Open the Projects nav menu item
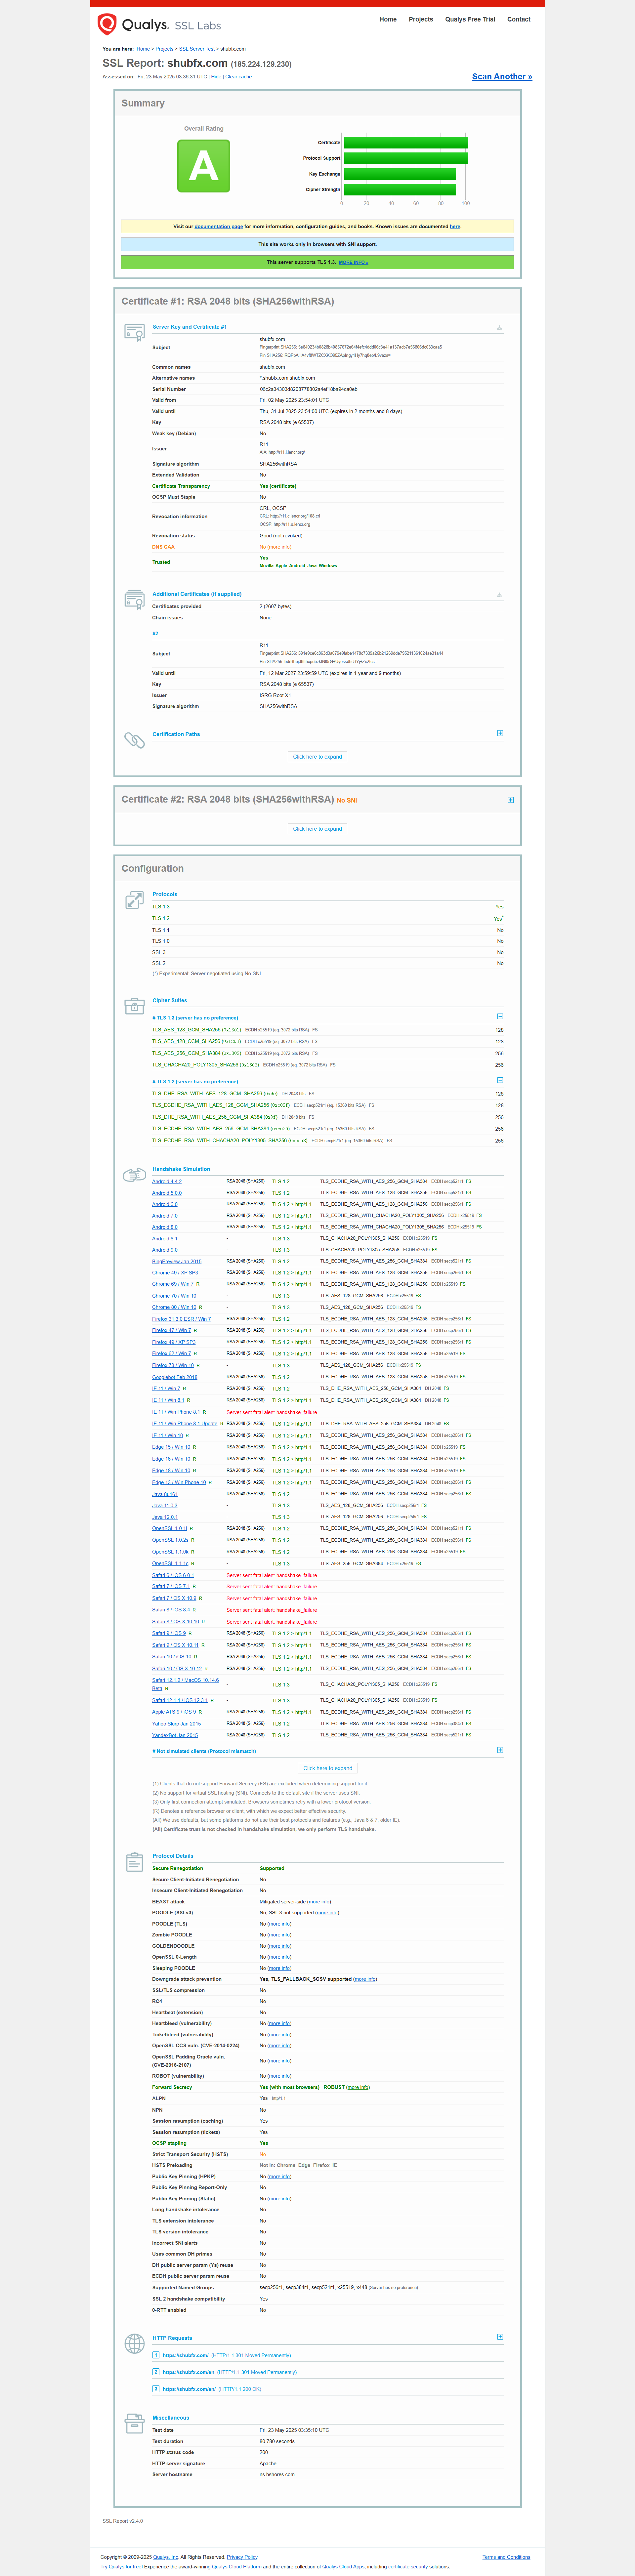The height and width of the screenshot is (2576, 635). pos(421,19)
